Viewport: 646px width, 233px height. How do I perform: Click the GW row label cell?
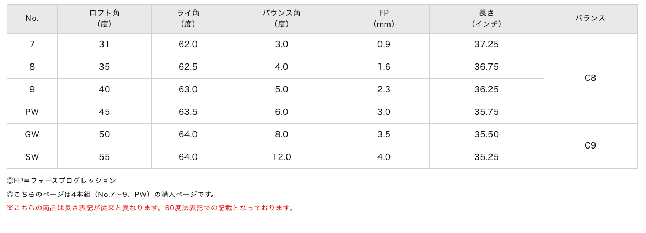[32, 134]
